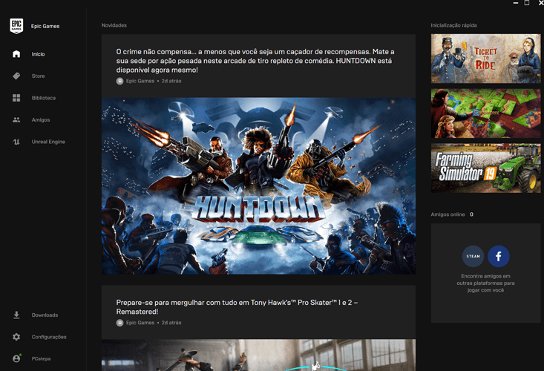Go to the Unreal Engine menu label
Viewport: 544px width, 371px height.
click(x=48, y=142)
